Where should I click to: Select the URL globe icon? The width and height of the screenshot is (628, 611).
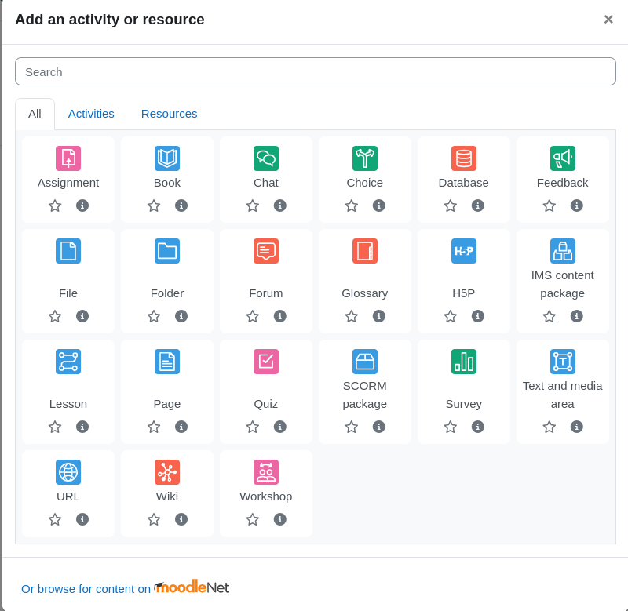(68, 472)
